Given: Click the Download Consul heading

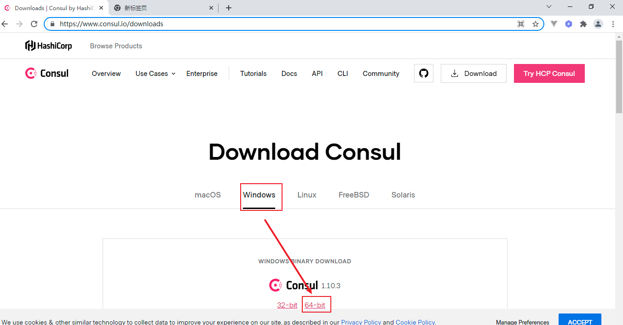Looking at the screenshot, I should tap(305, 152).
